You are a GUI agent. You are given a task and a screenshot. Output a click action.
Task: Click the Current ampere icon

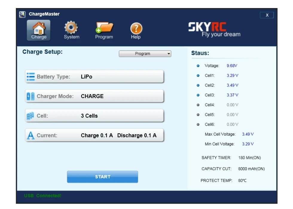click(x=30, y=135)
